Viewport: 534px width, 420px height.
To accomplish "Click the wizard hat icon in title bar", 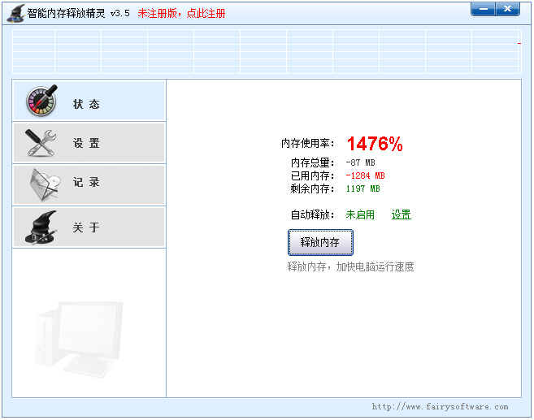I will [16, 14].
